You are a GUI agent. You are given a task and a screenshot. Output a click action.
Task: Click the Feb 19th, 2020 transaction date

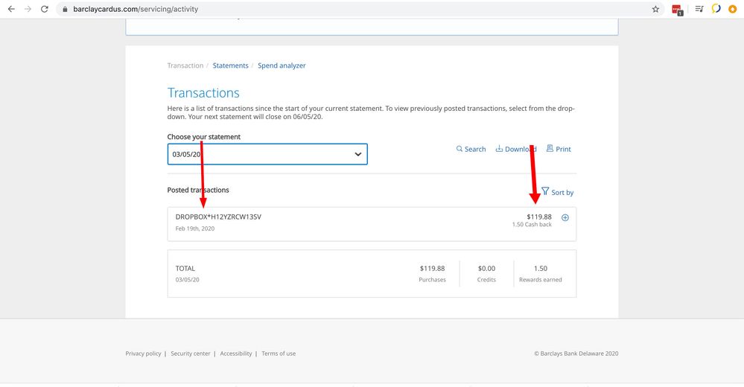pos(195,228)
